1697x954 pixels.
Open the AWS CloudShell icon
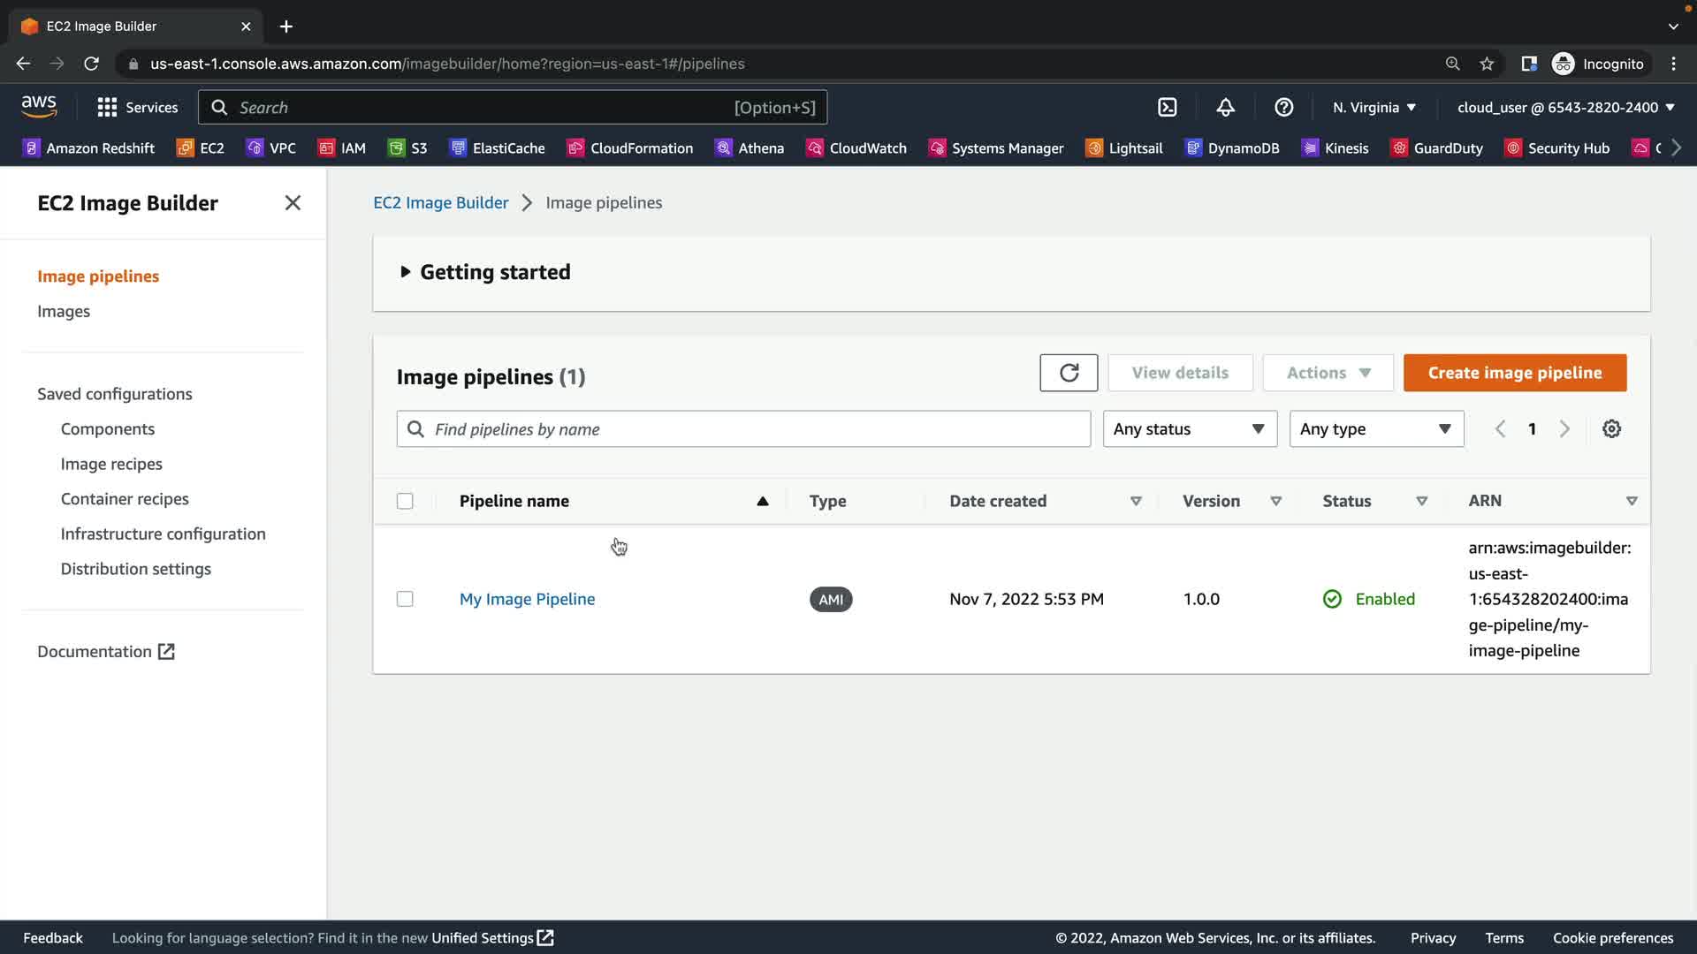point(1167,108)
